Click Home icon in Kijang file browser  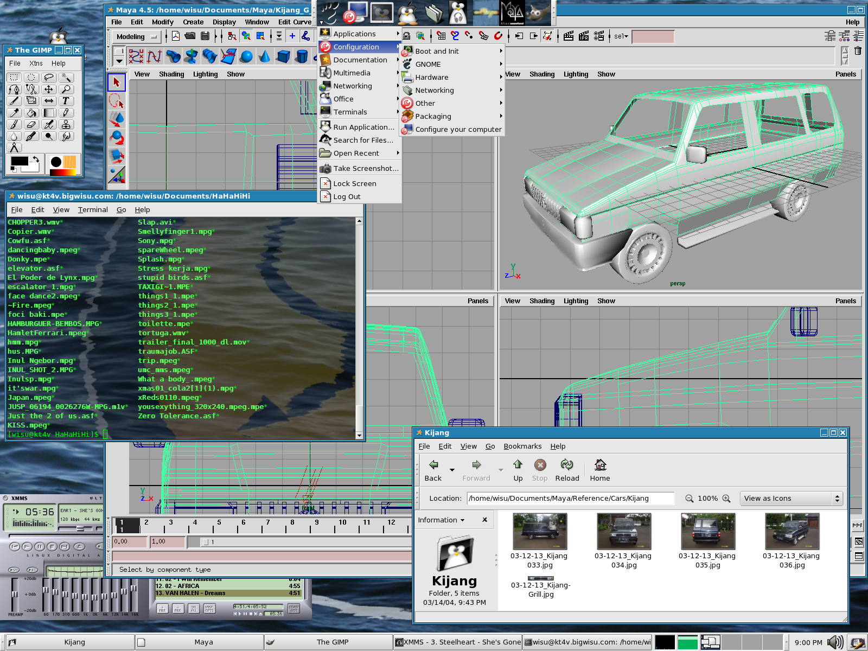coord(600,470)
